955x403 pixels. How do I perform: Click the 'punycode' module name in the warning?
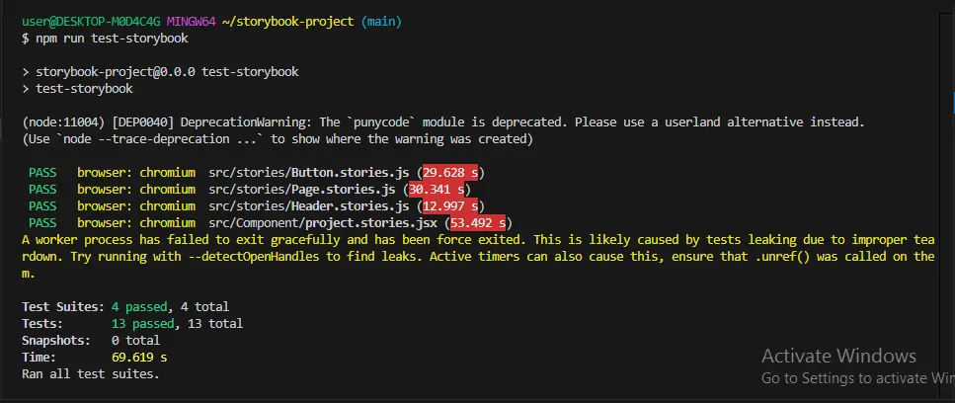(x=382, y=122)
